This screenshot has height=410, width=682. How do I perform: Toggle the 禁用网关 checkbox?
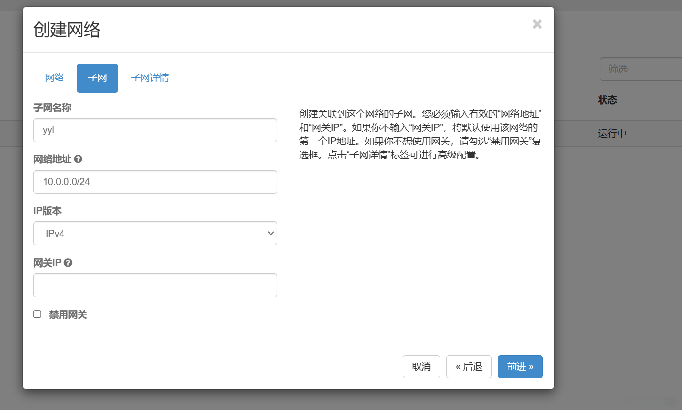tap(37, 315)
